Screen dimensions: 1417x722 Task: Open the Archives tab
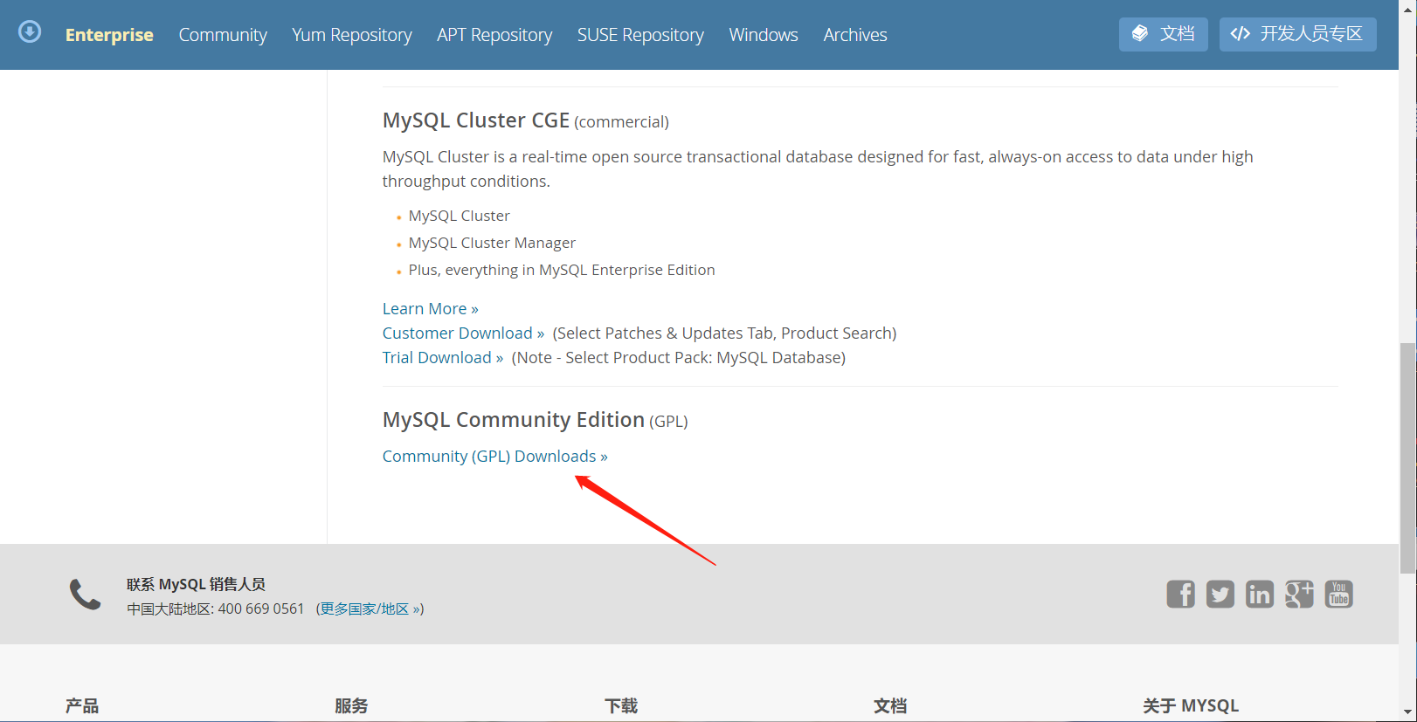click(x=855, y=35)
